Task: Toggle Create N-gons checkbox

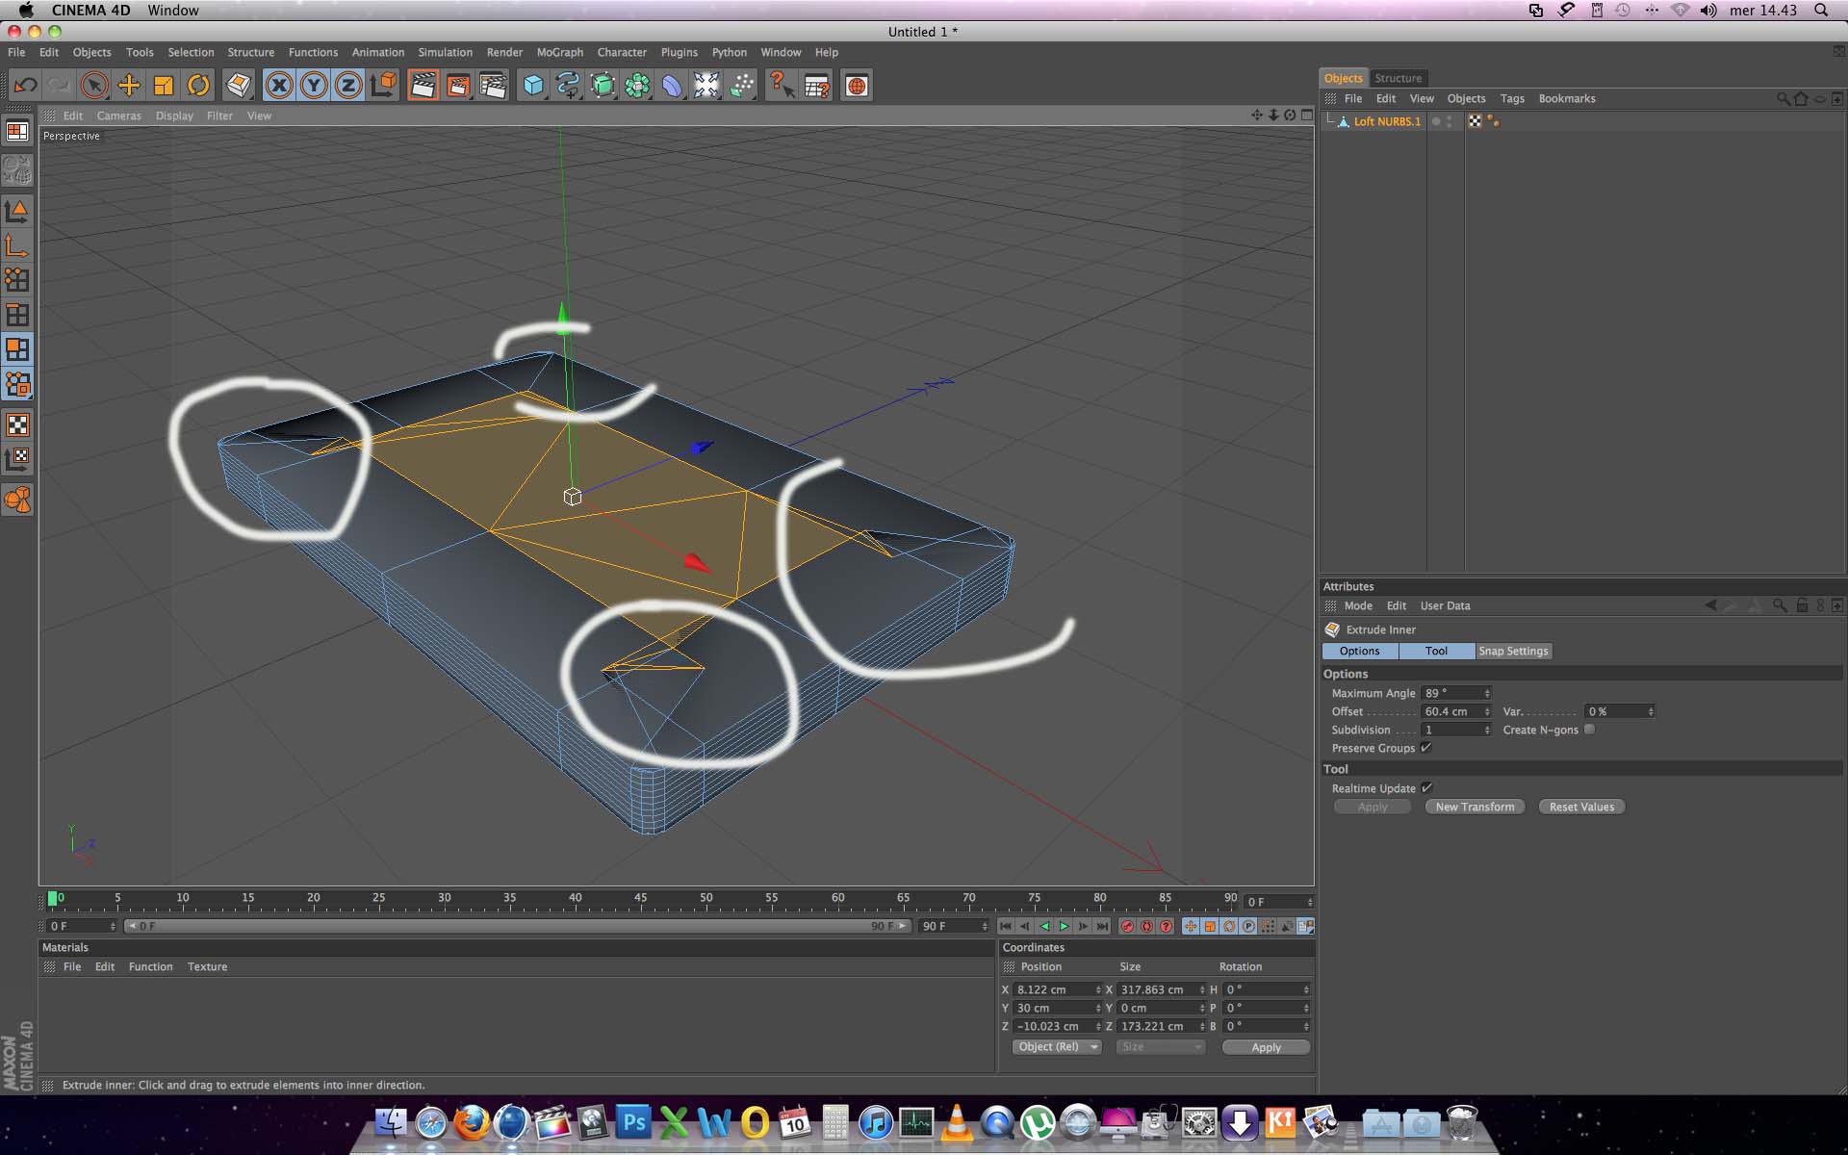Action: 1589,730
